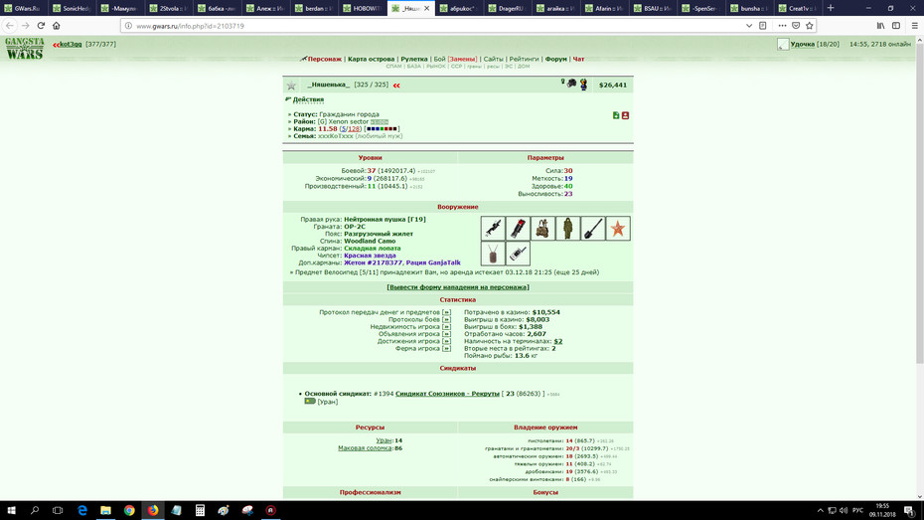The image size is (924, 520).
Task: Go to the browser home page
Action: pos(57,25)
